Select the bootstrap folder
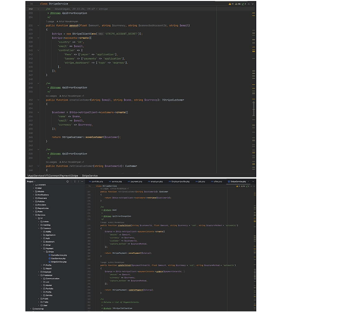This screenshot has height=315, width=353. point(39,309)
